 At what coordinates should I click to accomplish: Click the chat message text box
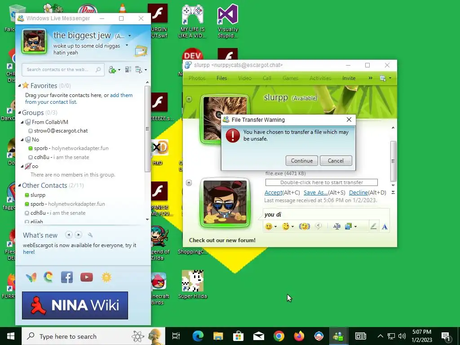click(x=326, y=214)
